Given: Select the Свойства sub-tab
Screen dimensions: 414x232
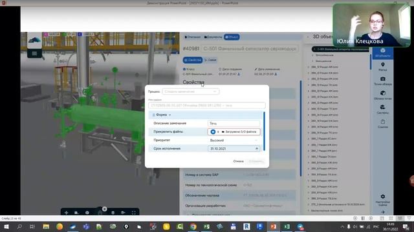Looking at the screenshot, I should (193, 60).
